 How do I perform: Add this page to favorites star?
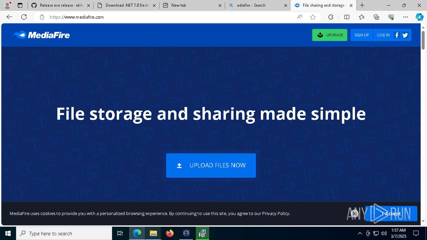pos(313,17)
